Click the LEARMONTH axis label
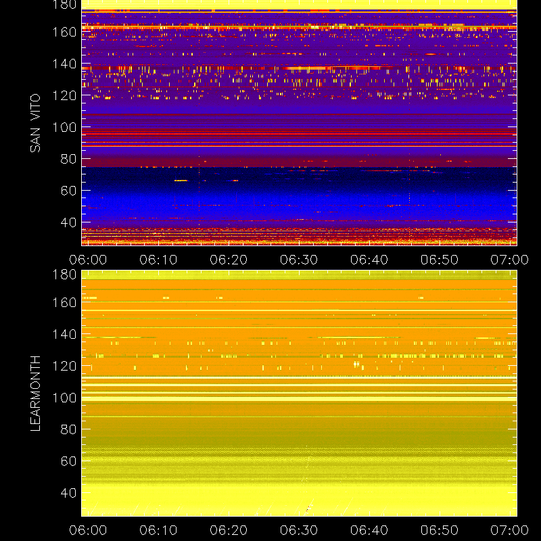This screenshot has height=541, width=541. (35, 393)
